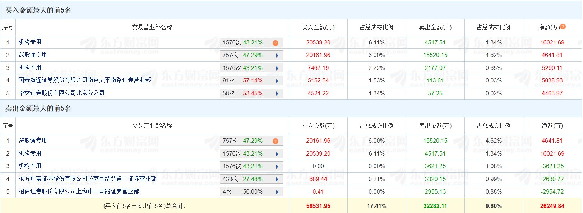Viewport: 583px width, 213px height.
Task: Open 东方财富证券拉萨团结路第二证券营业部 link
Action: (88, 179)
